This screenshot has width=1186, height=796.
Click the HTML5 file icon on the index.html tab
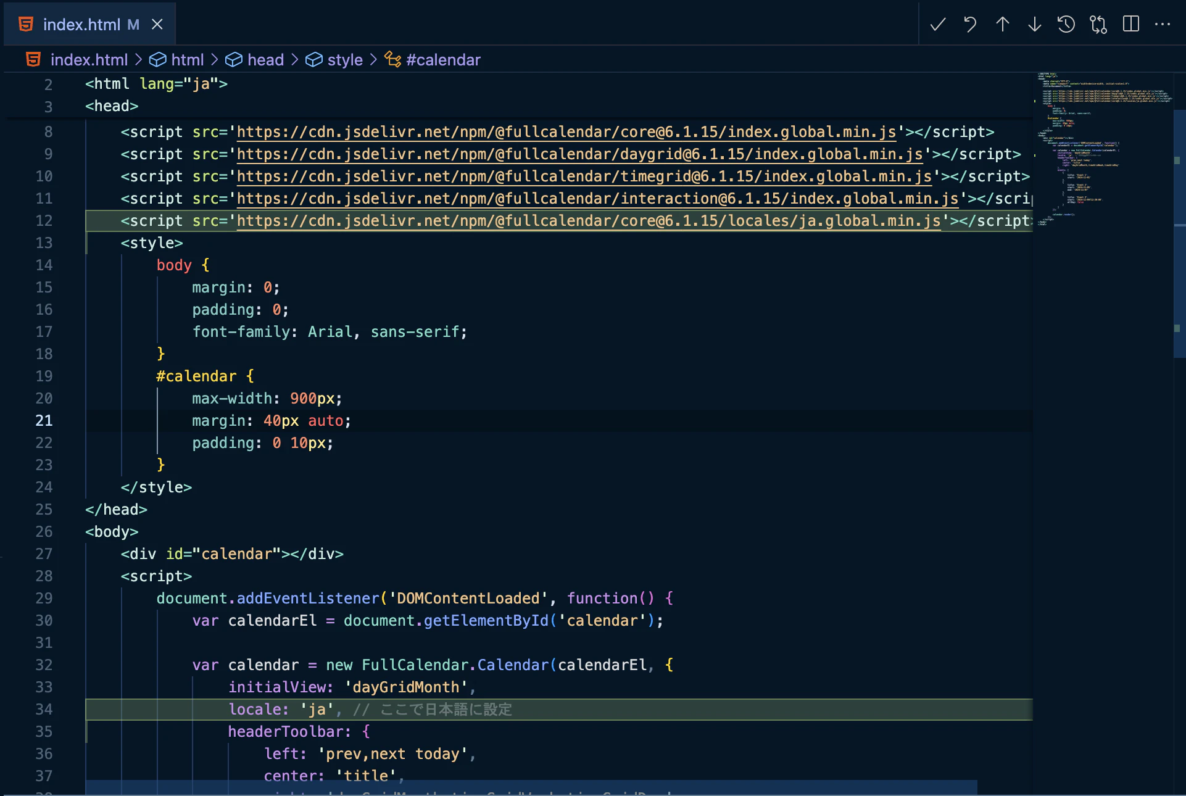click(x=26, y=25)
